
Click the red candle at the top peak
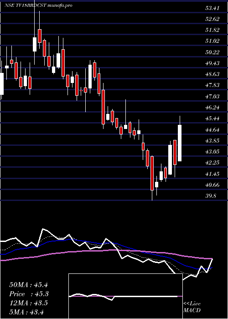click(x=40, y=36)
